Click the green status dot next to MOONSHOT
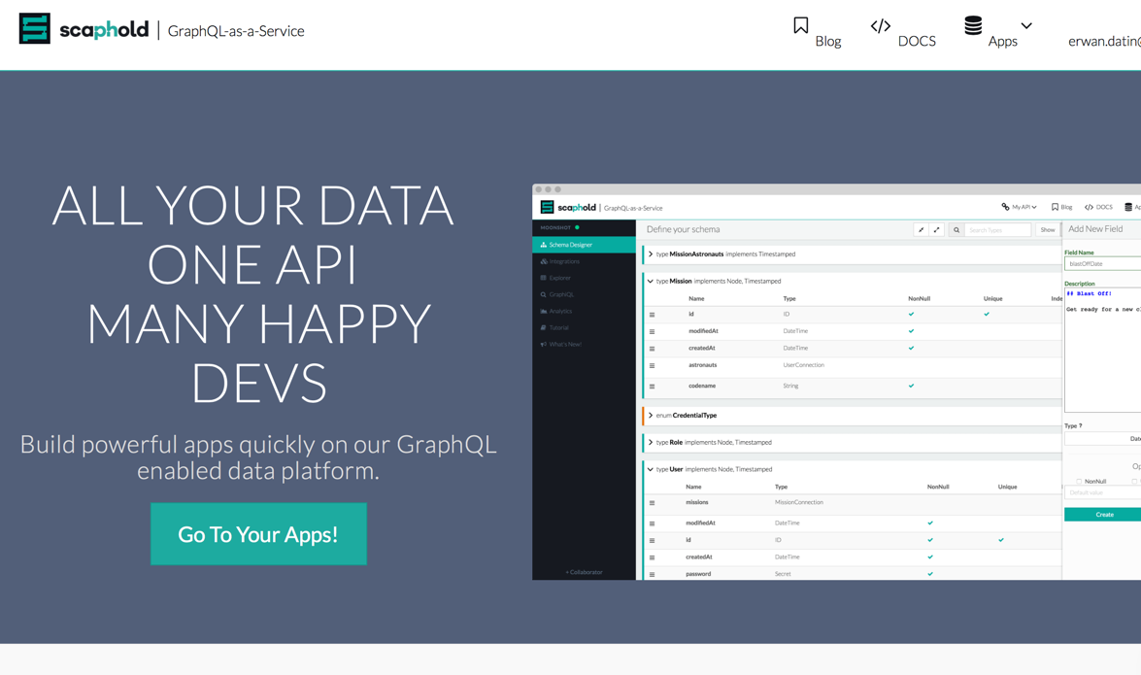The height and width of the screenshot is (675, 1141). click(577, 228)
